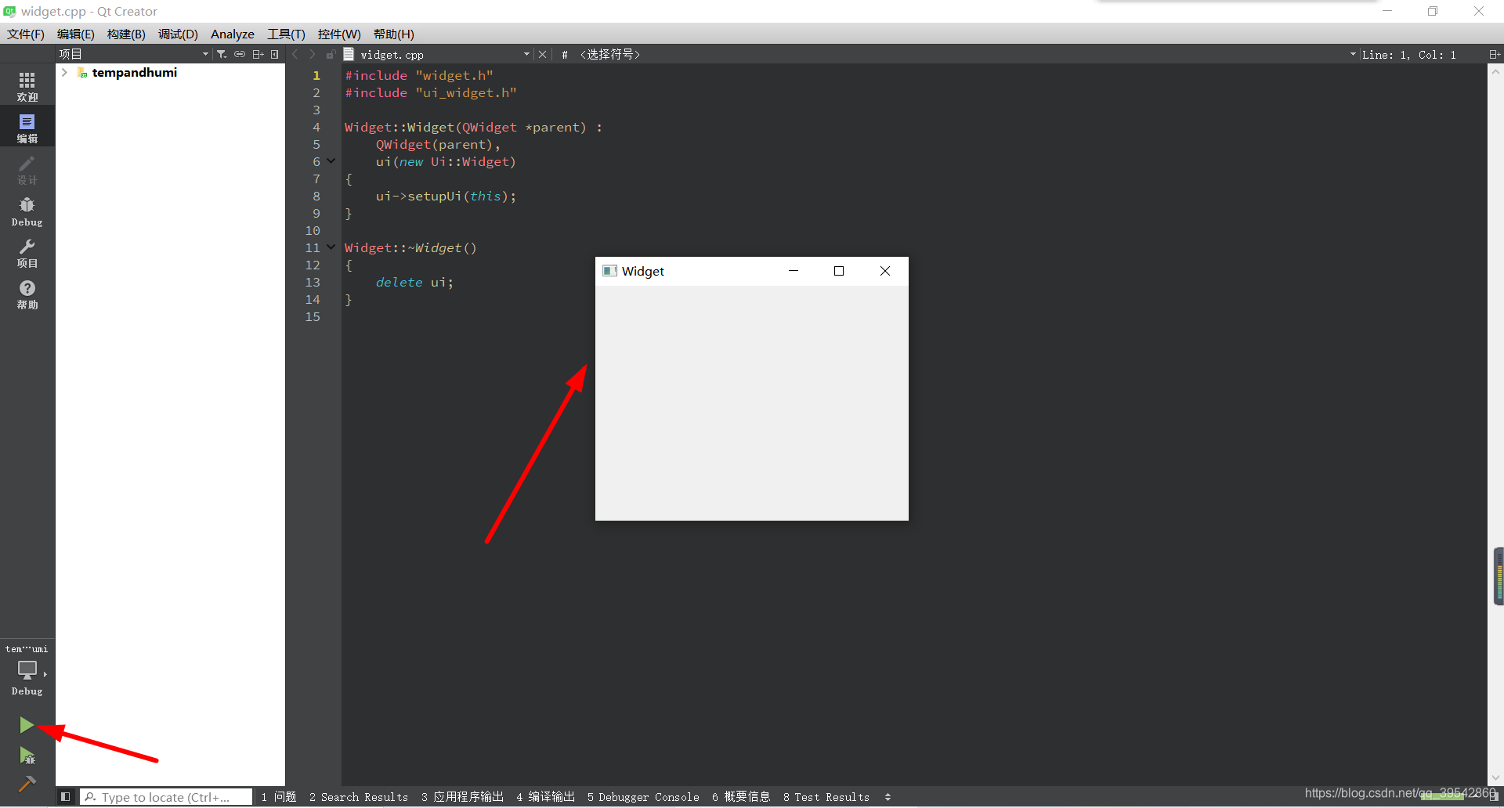Close the widget.cpp document
The height and width of the screenshot is (808, 1504).
(542, 54)
